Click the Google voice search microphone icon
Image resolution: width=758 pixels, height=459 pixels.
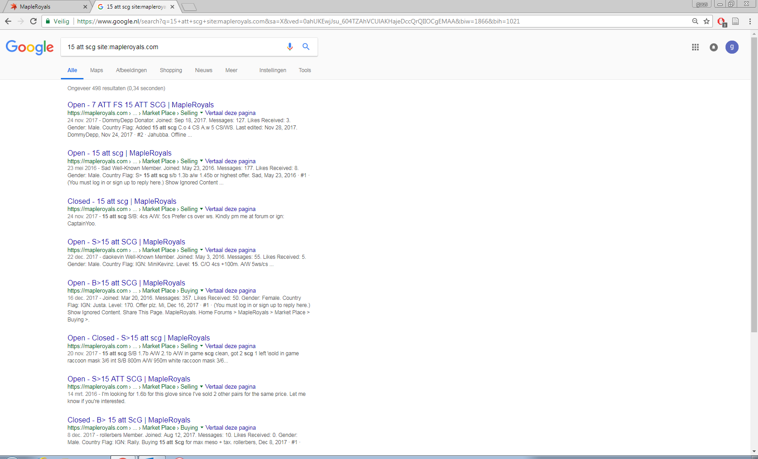290,47
